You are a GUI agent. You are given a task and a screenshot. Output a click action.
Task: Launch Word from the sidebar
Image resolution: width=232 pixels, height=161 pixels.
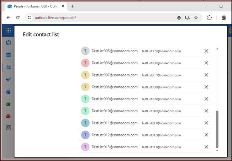point(9,92)
